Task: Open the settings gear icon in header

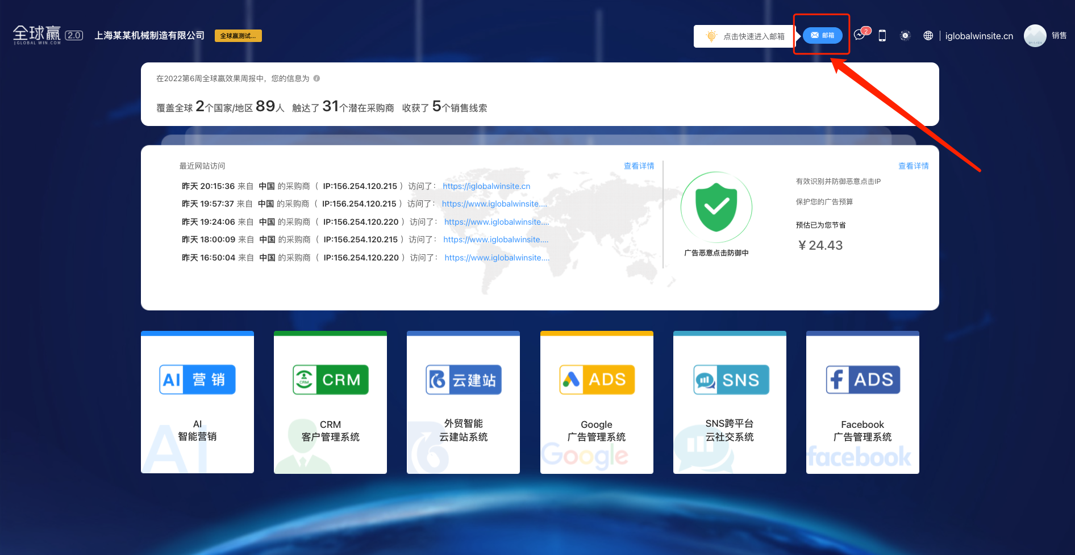Action: tap(905, 36)
